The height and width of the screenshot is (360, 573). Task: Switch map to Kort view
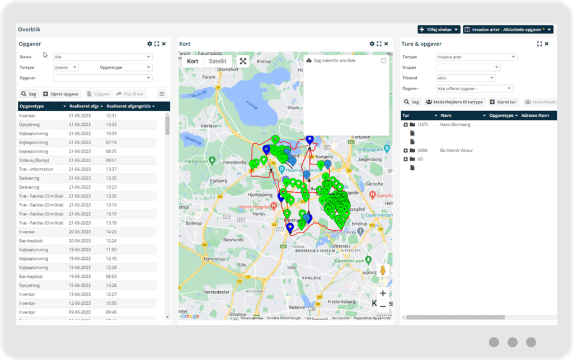[192, 61]
